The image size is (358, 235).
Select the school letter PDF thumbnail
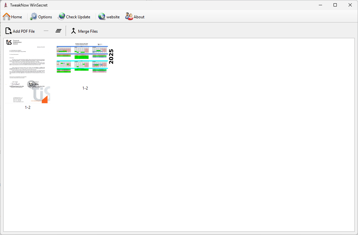coord(28,71)
